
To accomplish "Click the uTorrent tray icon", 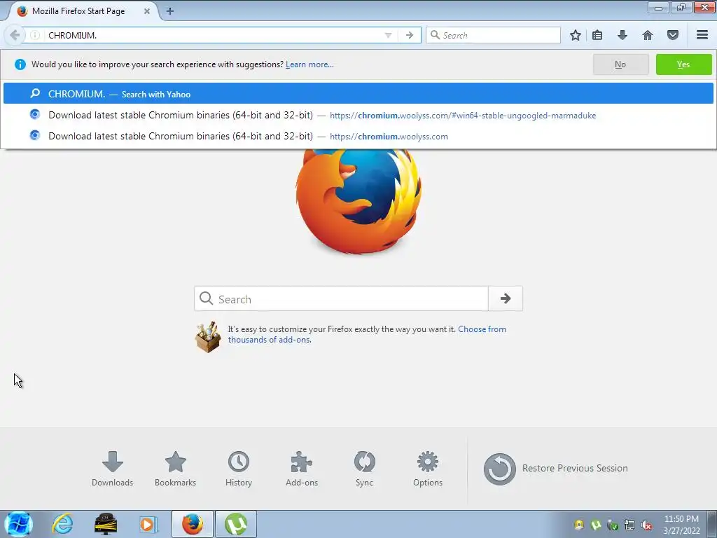I will 596,525.
